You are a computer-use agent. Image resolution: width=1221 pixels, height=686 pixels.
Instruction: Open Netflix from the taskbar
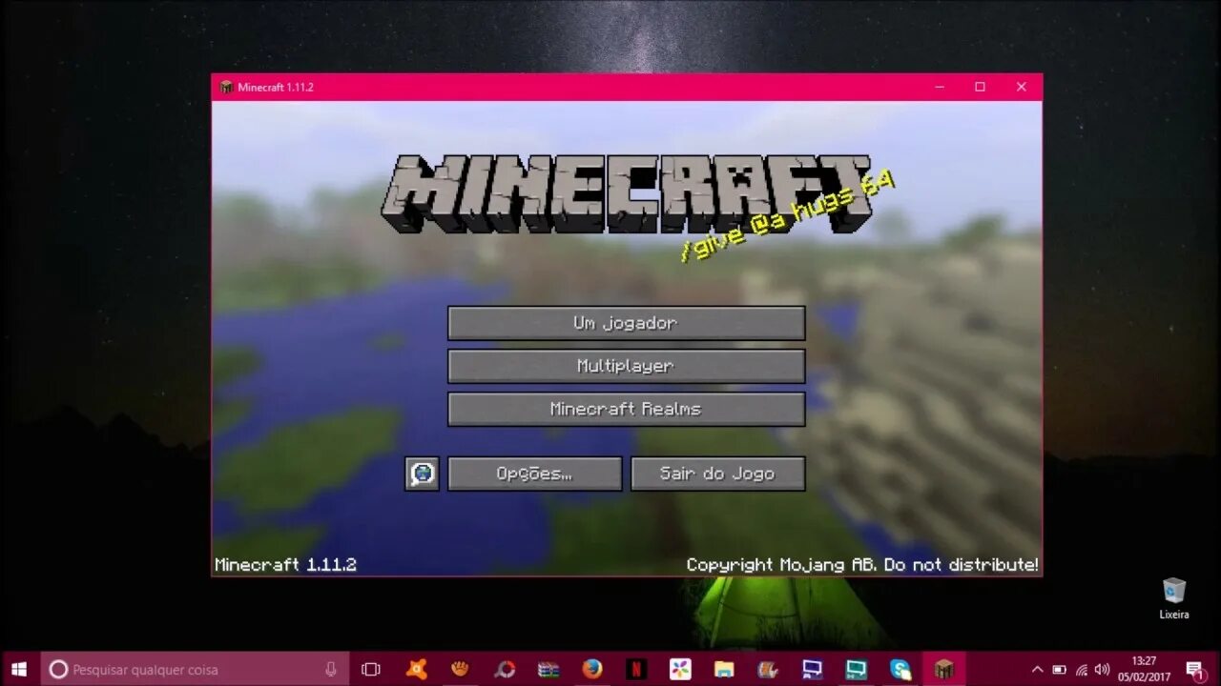[636, 670]
